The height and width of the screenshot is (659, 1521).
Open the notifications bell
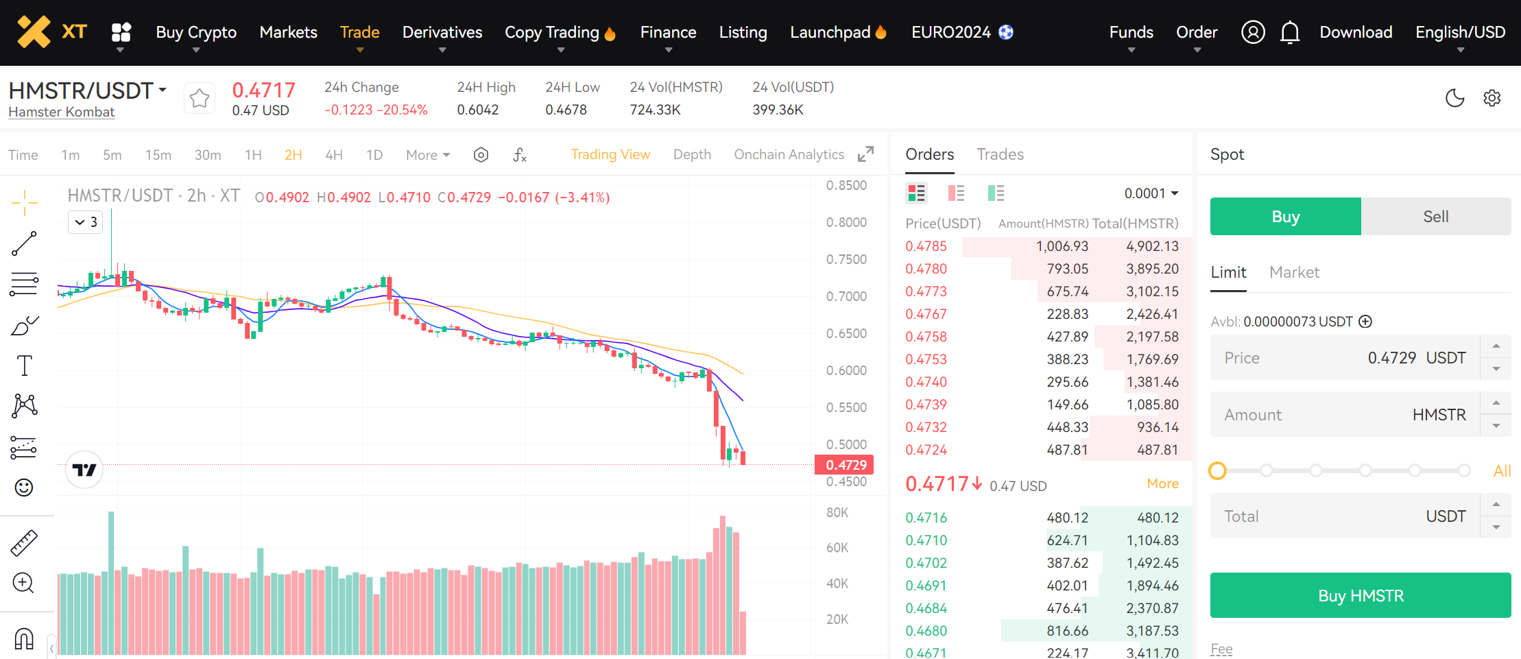1289,32
